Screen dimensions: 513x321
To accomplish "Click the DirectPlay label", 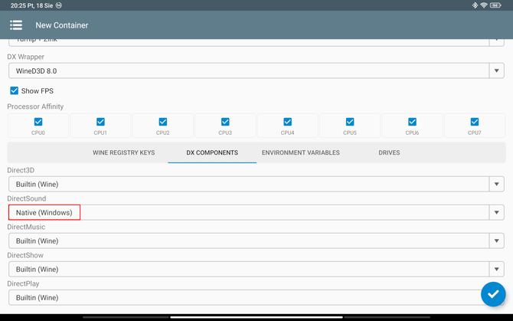I will click(x=23, y=283).
